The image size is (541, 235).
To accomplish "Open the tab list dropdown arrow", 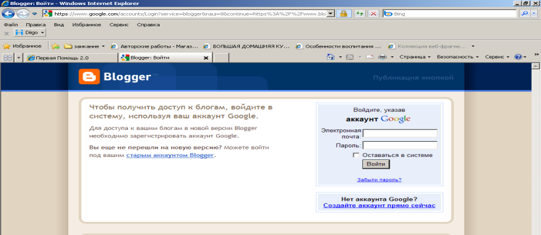I will (x=18, y=57).
